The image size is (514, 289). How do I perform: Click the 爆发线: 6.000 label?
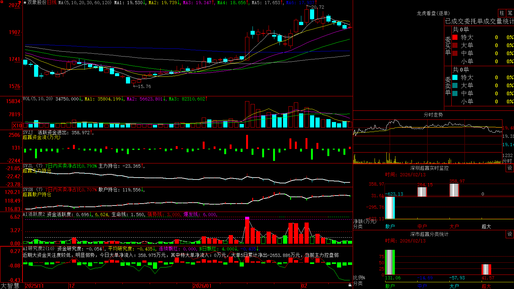200,215
